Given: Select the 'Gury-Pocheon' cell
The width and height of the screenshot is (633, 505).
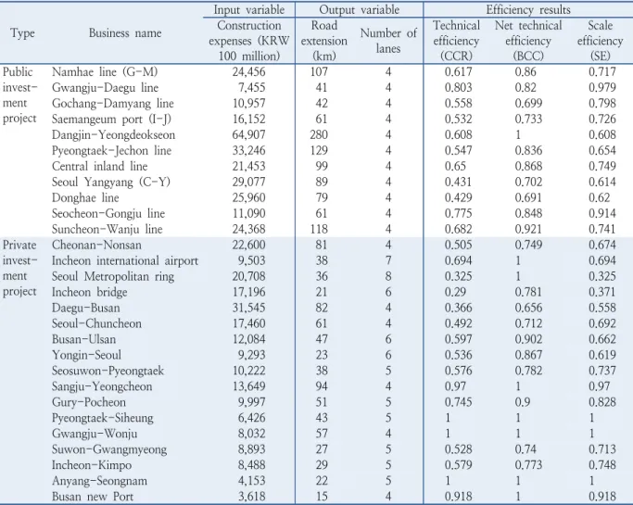Looking at the screenshot, I should click(x=89, y=402).
